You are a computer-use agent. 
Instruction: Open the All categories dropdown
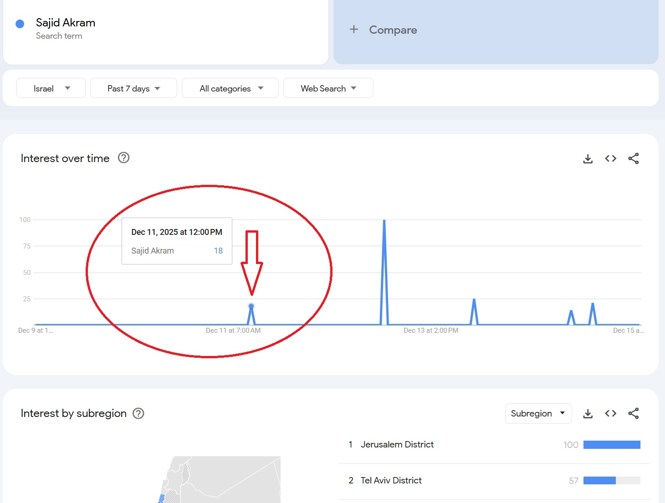click(x=230, y=88)
